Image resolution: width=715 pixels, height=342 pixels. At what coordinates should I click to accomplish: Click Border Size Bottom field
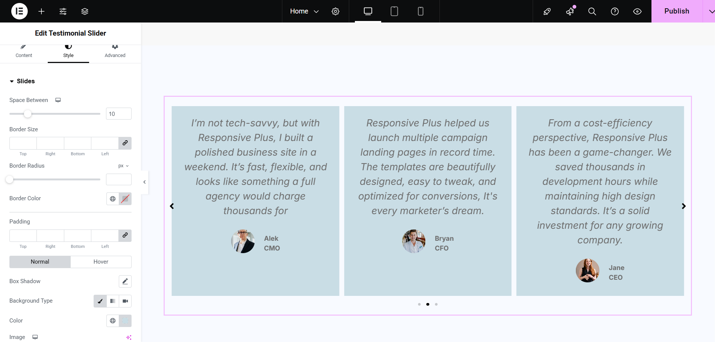[x=78, y=143]
